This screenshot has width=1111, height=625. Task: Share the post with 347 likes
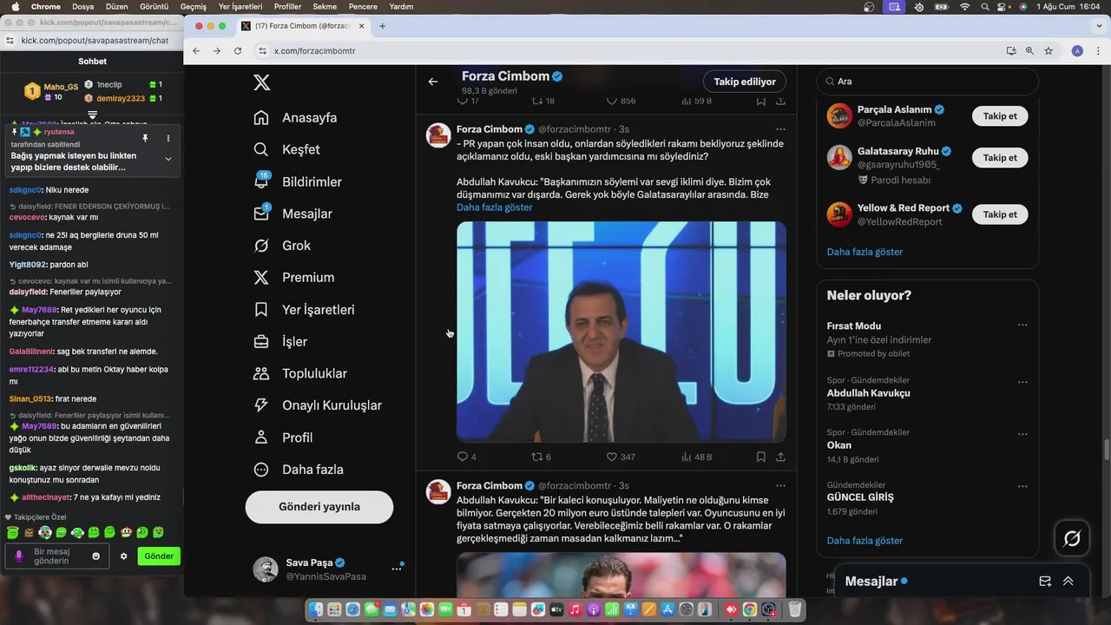(x=780, y=457)
